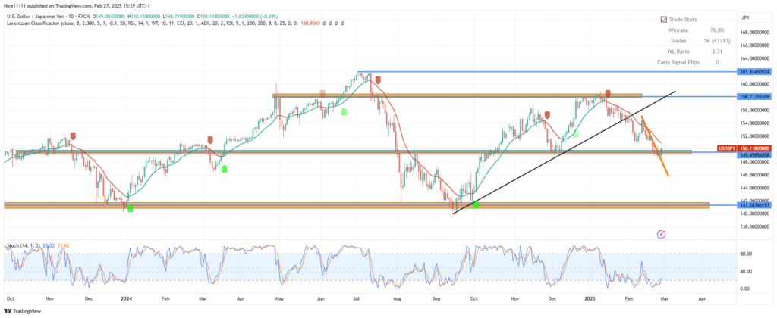Image resolution: width=777 pixels, height=318 pixels.
Task: Click the red USDJPY 150.11800000 price tag
Action: (x=744, y=148)
